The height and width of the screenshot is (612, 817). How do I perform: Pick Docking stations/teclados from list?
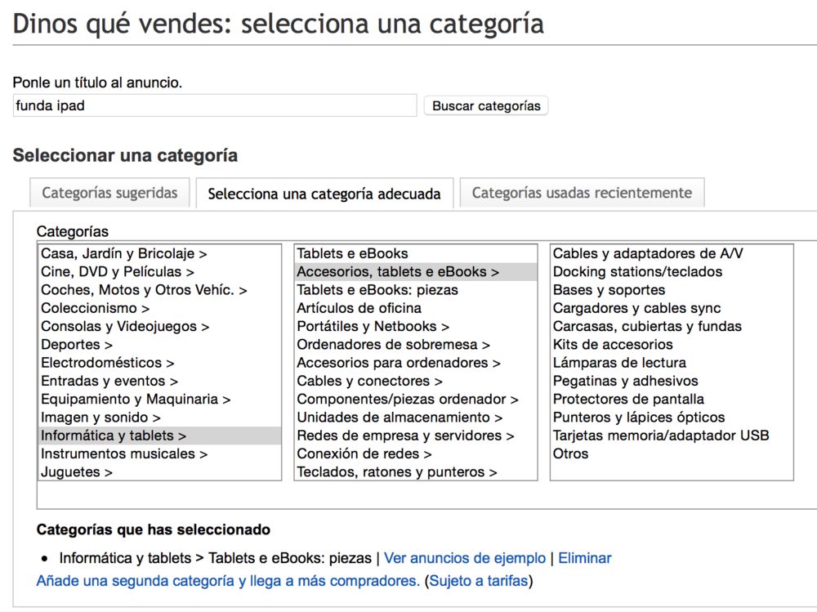pyautogui.click(x=637, y=272)
